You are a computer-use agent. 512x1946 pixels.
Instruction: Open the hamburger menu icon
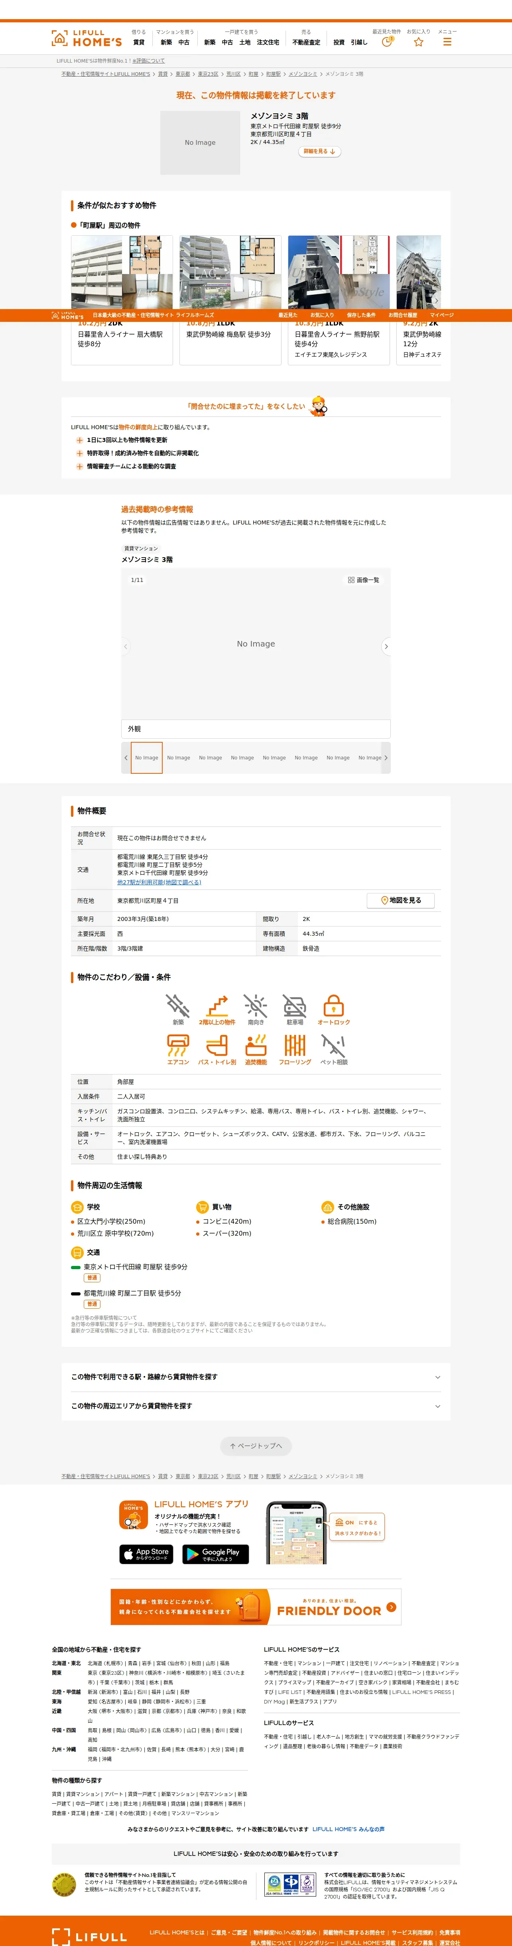tap(447, 42)
